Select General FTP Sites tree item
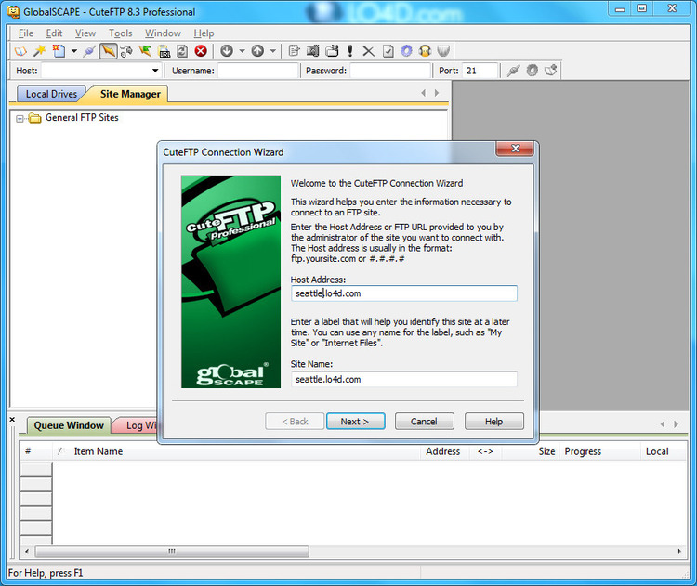Viewport: 697px width, 586px height. [x=82, y=118]
